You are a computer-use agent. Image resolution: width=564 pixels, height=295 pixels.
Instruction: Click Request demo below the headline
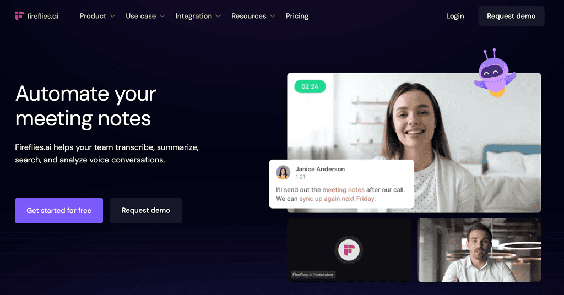(145, 211)
